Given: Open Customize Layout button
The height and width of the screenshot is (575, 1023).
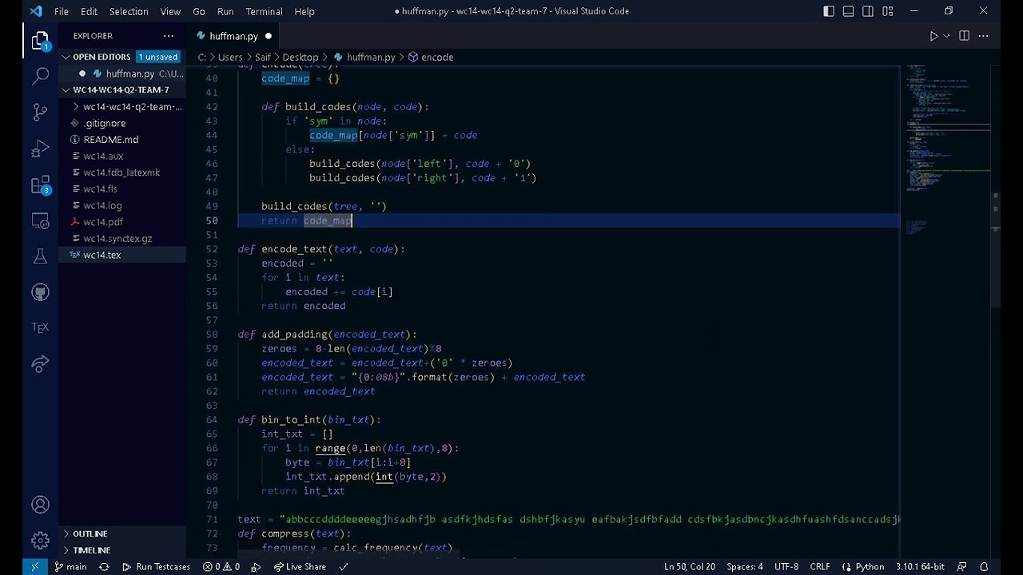Looking at the screenshot, I should (888, 11).
